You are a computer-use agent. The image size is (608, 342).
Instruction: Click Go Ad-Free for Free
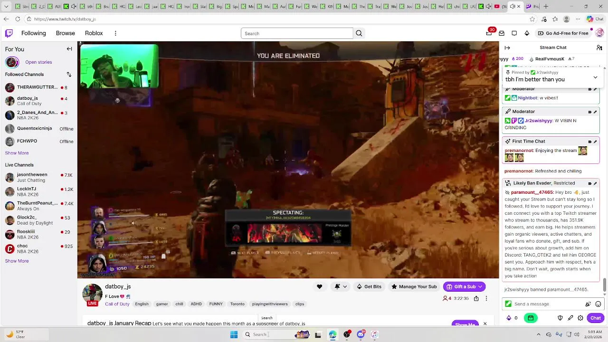[563, 33]
